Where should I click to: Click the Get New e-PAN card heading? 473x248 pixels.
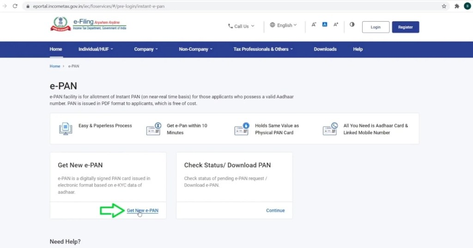(80, 165)
